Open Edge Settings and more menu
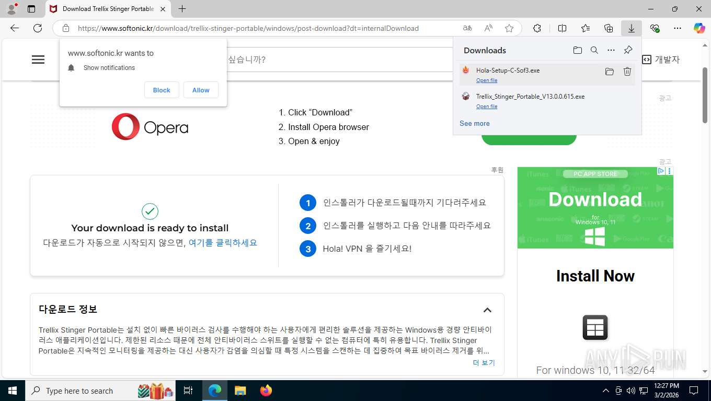The image size is (711, 401). coord(678,28)
